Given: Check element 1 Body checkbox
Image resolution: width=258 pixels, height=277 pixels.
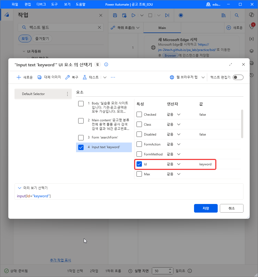Looking at the screenshot, I should (81, 104).
